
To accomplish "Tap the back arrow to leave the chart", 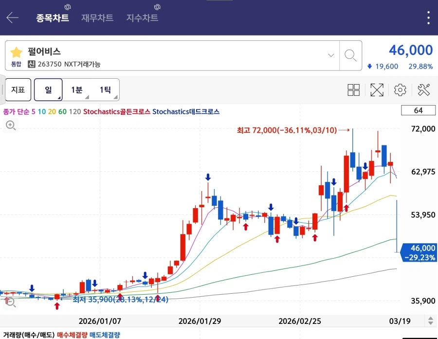I will [12, 18].
